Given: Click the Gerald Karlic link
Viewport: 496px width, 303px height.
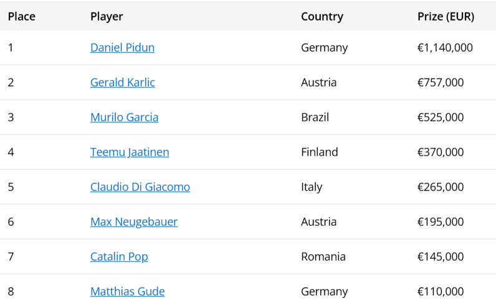Looking at the screenshot, I should [122, 83].
